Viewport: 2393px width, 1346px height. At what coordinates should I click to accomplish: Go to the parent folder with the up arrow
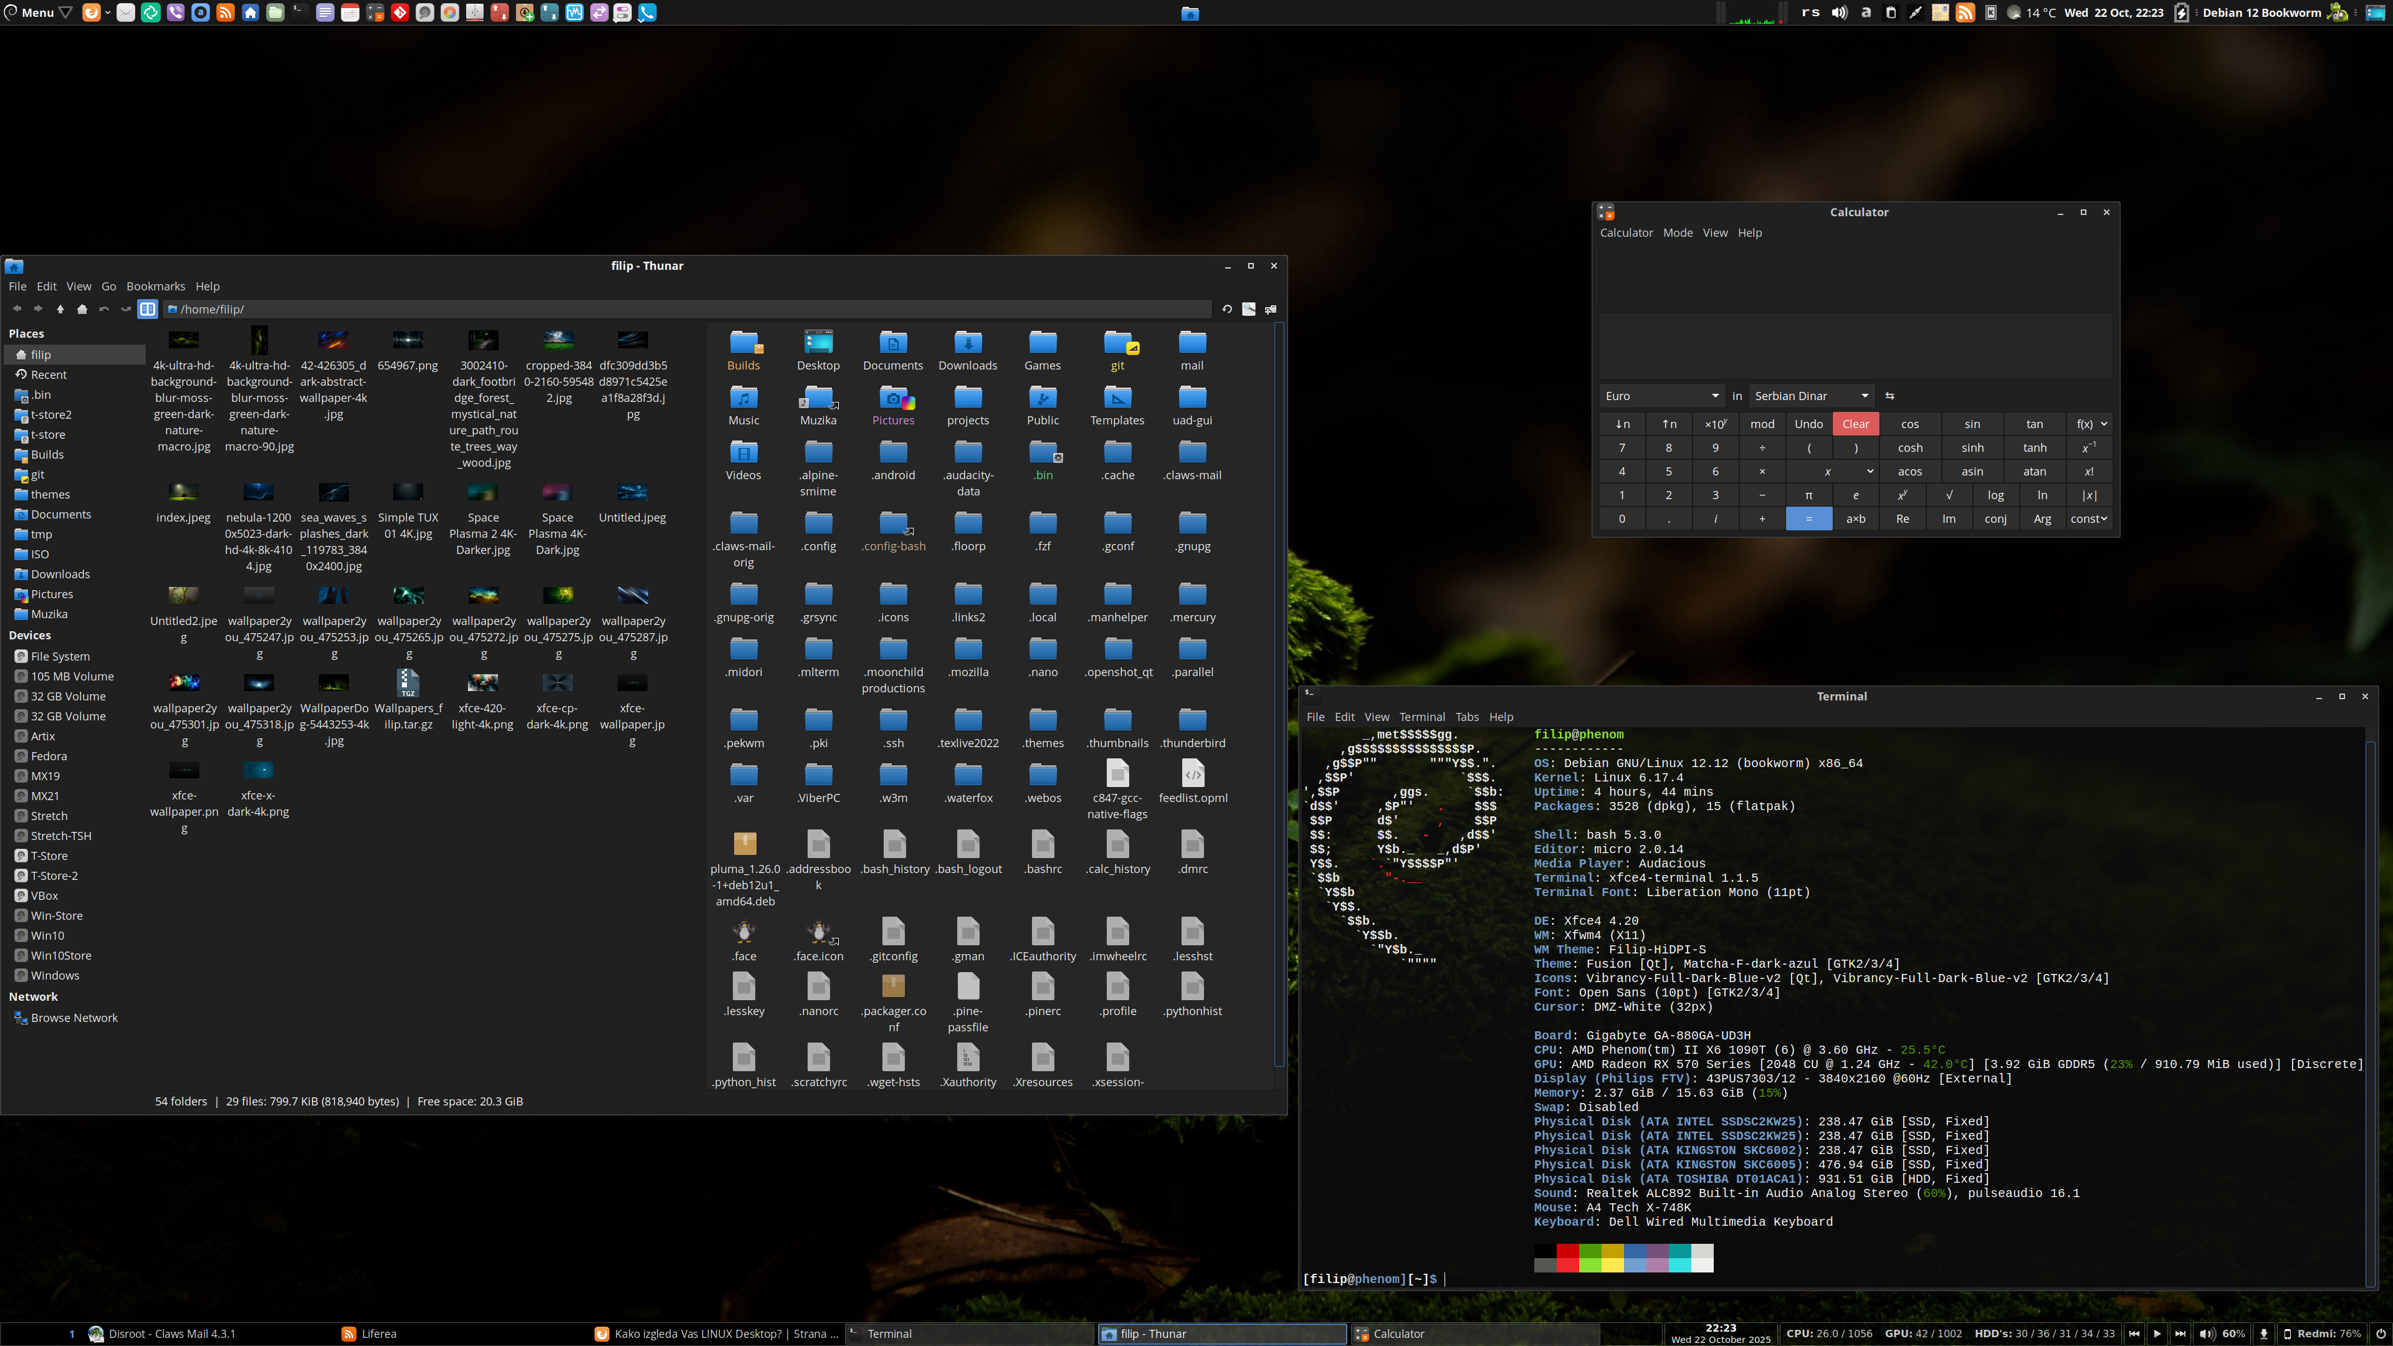pyautogui.click(x=60, y=309)
